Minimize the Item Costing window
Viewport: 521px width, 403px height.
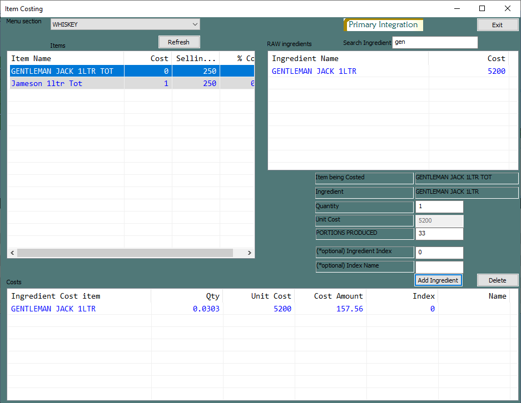[x=457, y=9]
